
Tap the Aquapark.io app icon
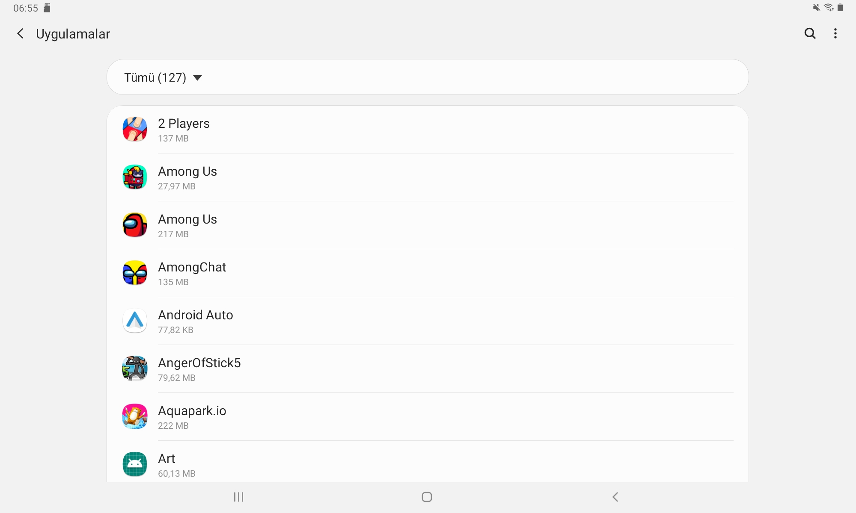pyautogui.click(x=135, y=416)
